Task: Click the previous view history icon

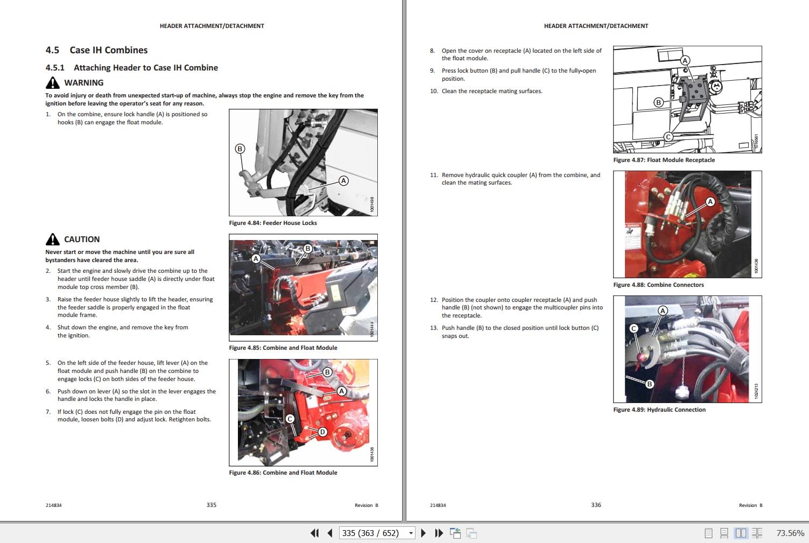Action: (x=455, y=533)
